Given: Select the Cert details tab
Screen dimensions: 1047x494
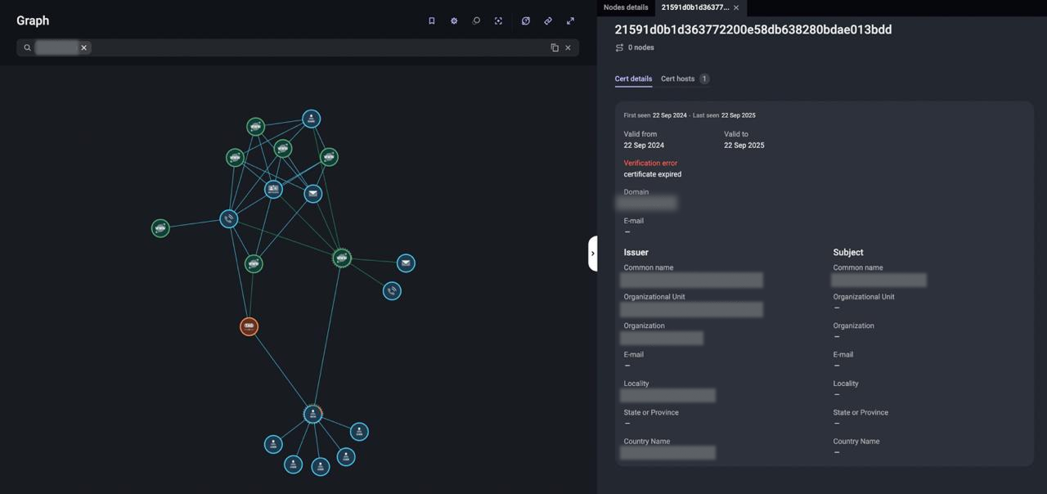Looking at the screenshot, I should pos(633,79).
